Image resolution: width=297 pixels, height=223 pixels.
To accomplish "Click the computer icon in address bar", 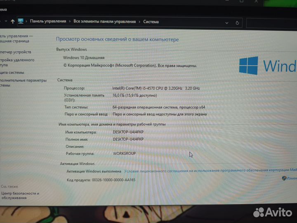I will click(x=21, y=21).
